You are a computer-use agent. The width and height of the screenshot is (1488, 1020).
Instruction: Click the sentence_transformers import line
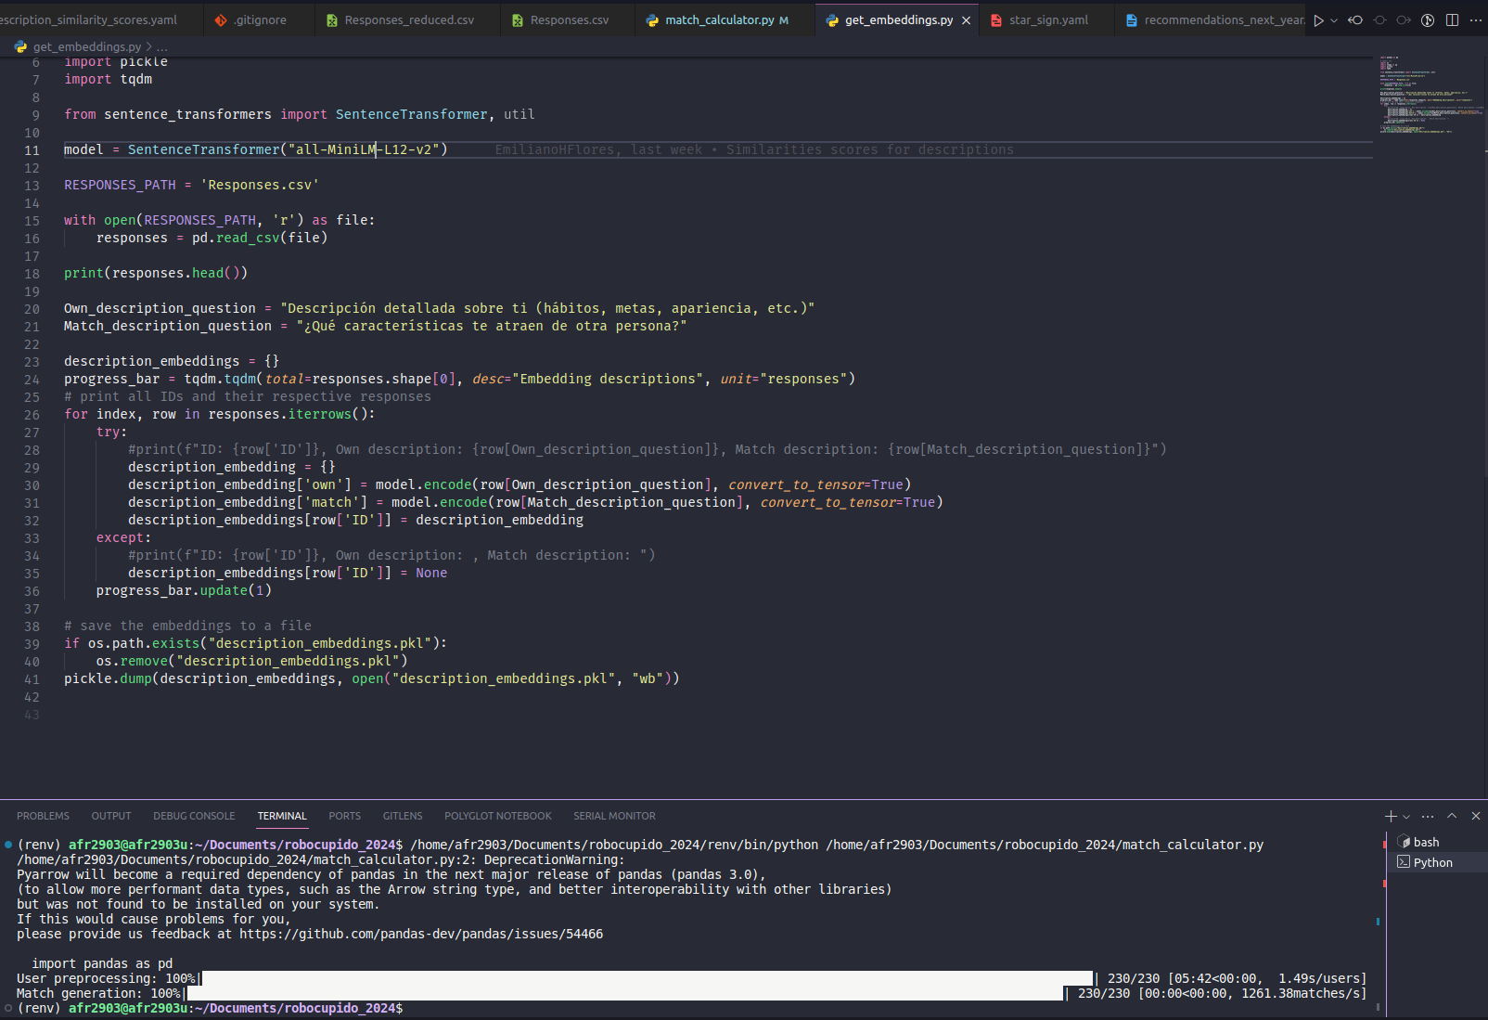point(300,114)
